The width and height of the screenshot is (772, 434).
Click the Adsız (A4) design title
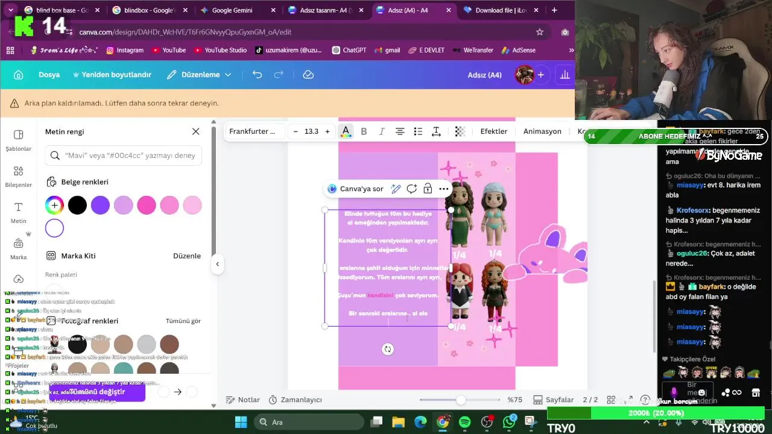pos(484,75)
